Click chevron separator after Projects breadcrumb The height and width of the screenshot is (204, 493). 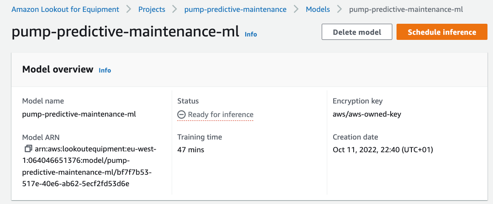pos(174,9)
